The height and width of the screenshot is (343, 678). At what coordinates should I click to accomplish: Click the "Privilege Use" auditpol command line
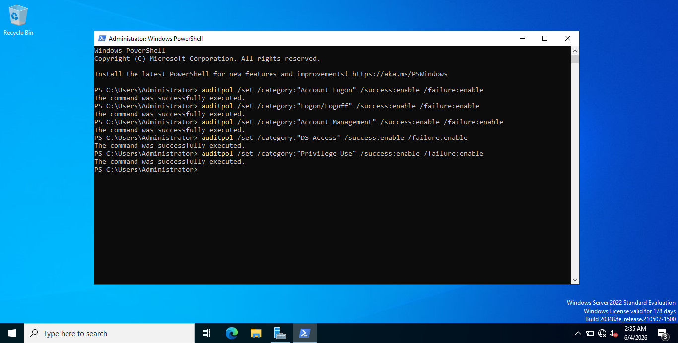(x=289, y=154)
